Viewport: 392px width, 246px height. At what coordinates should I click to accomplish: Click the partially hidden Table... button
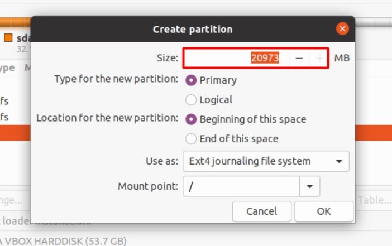pos(374,200)
